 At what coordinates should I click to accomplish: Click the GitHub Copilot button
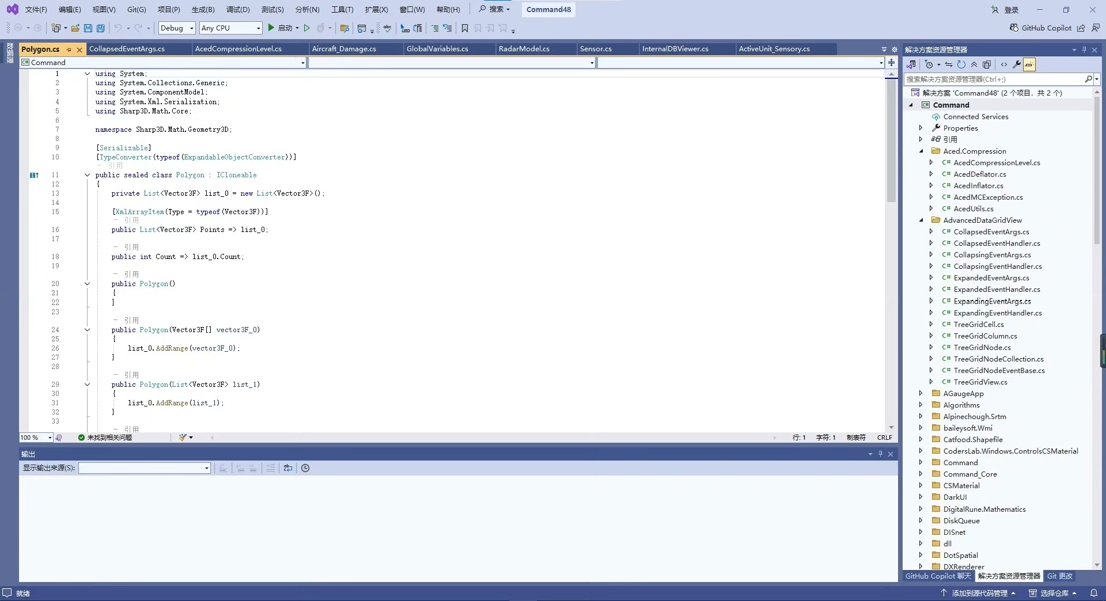pos(1040,28)
